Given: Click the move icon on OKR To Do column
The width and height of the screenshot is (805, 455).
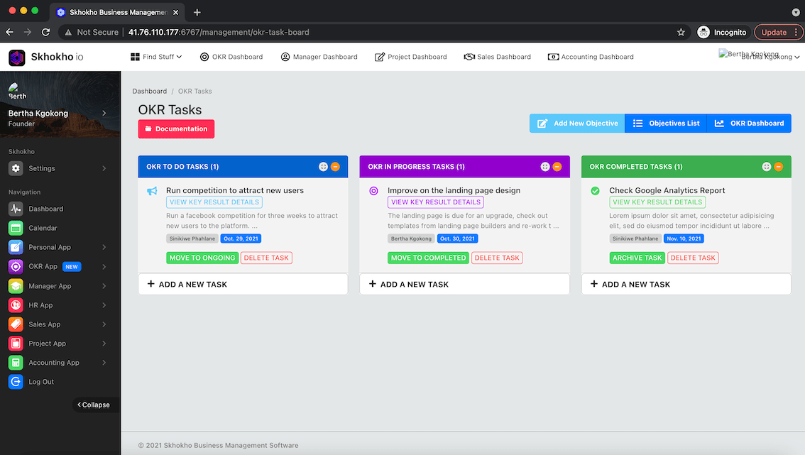Looking at the screenshot, I should pyautogui.click(x=323, y=166).
